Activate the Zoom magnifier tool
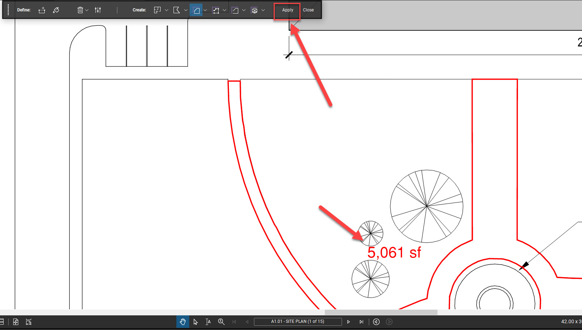Viewport: 582px width, 330px height. [221, 322]
